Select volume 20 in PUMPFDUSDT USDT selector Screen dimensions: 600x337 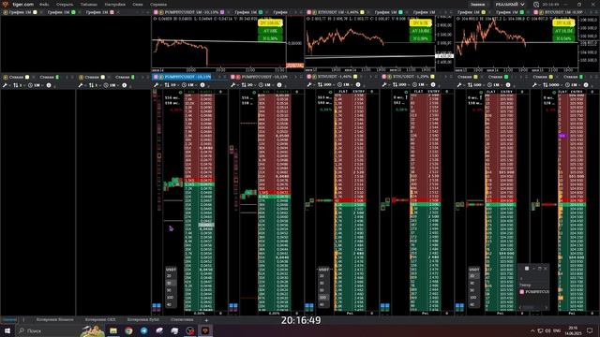[x=170, y=276]
